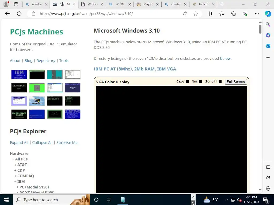Open weather 8°C widget in taskbar
This screenshot has height=205, width=274.
tap(211, 200)
